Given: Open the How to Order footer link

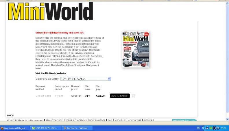Looking at the screenshot, I should click(x=97, y=120).
